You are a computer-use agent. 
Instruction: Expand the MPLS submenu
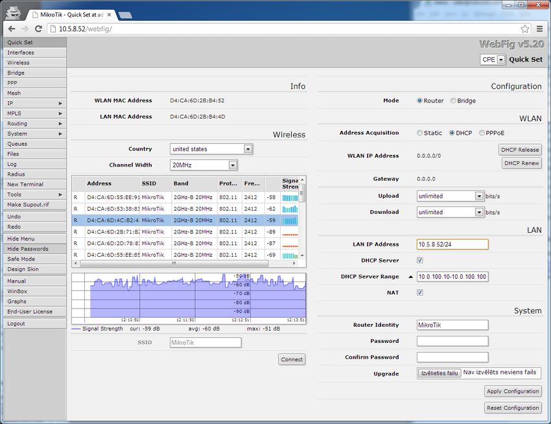(35, 113)
